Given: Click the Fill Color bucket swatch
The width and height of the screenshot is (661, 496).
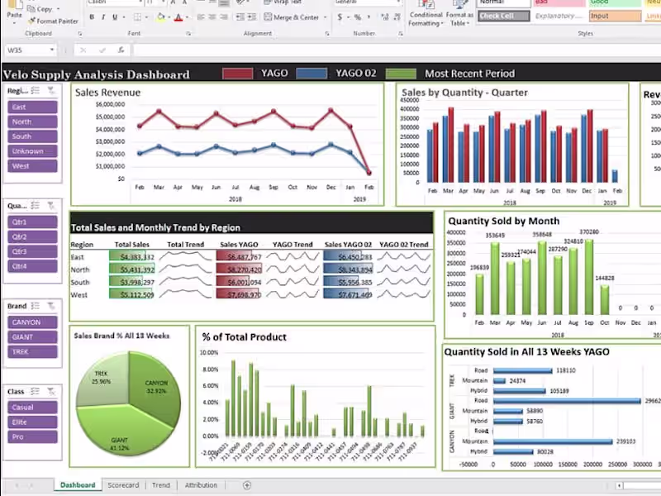Looking at the screenshot, I should tap(162, 17).
